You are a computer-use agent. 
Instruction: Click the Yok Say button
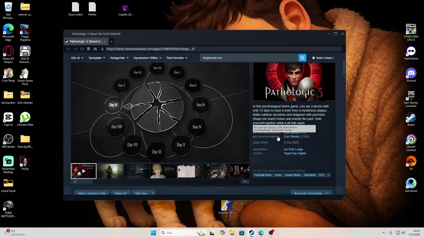point(141,193)
